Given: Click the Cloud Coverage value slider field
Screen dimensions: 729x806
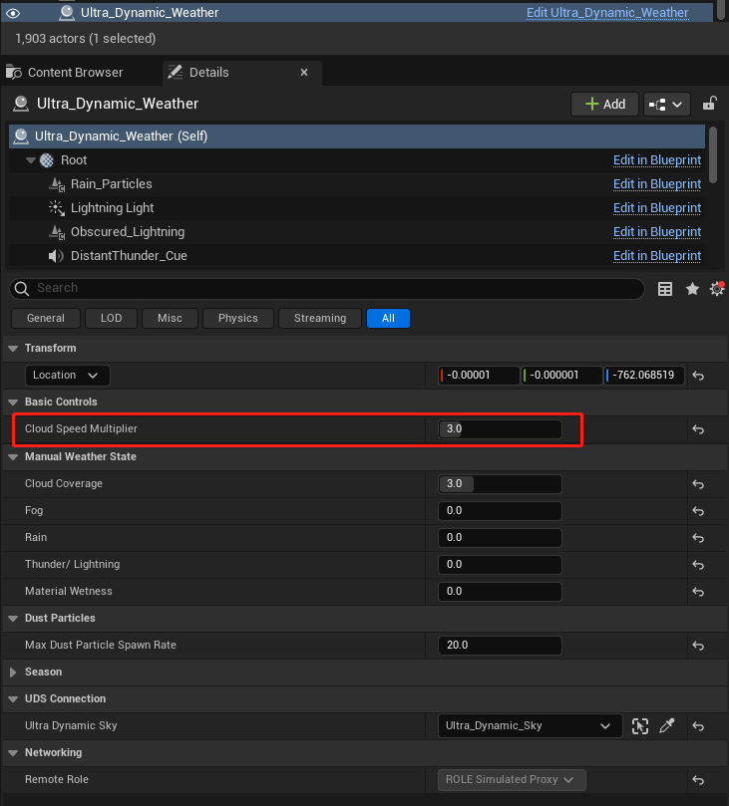Looking at the screenshot, I should click(x=500, y=484).
